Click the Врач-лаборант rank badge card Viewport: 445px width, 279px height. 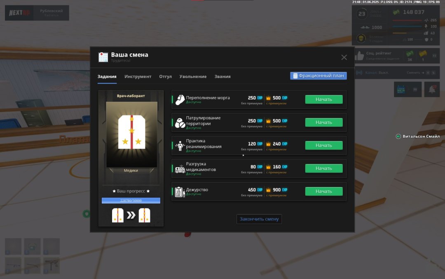click(x=131, y=136)
